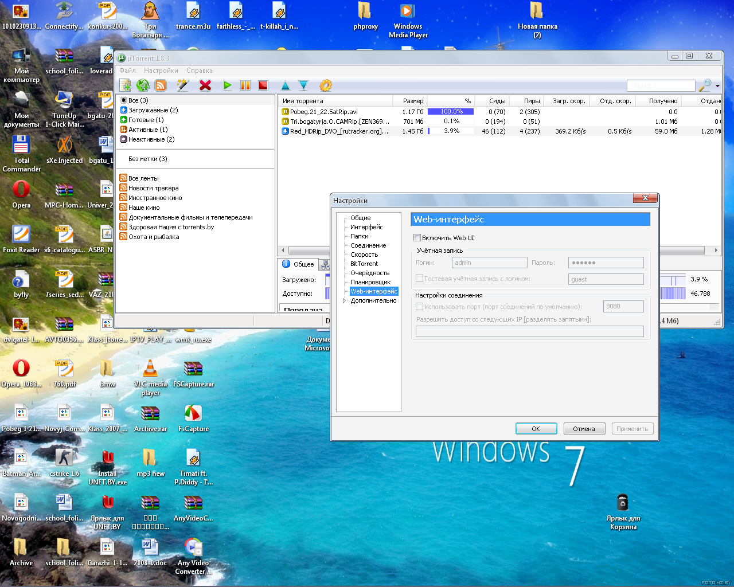
Task: Open the Справка menu
Action: (x=200, y=71)
